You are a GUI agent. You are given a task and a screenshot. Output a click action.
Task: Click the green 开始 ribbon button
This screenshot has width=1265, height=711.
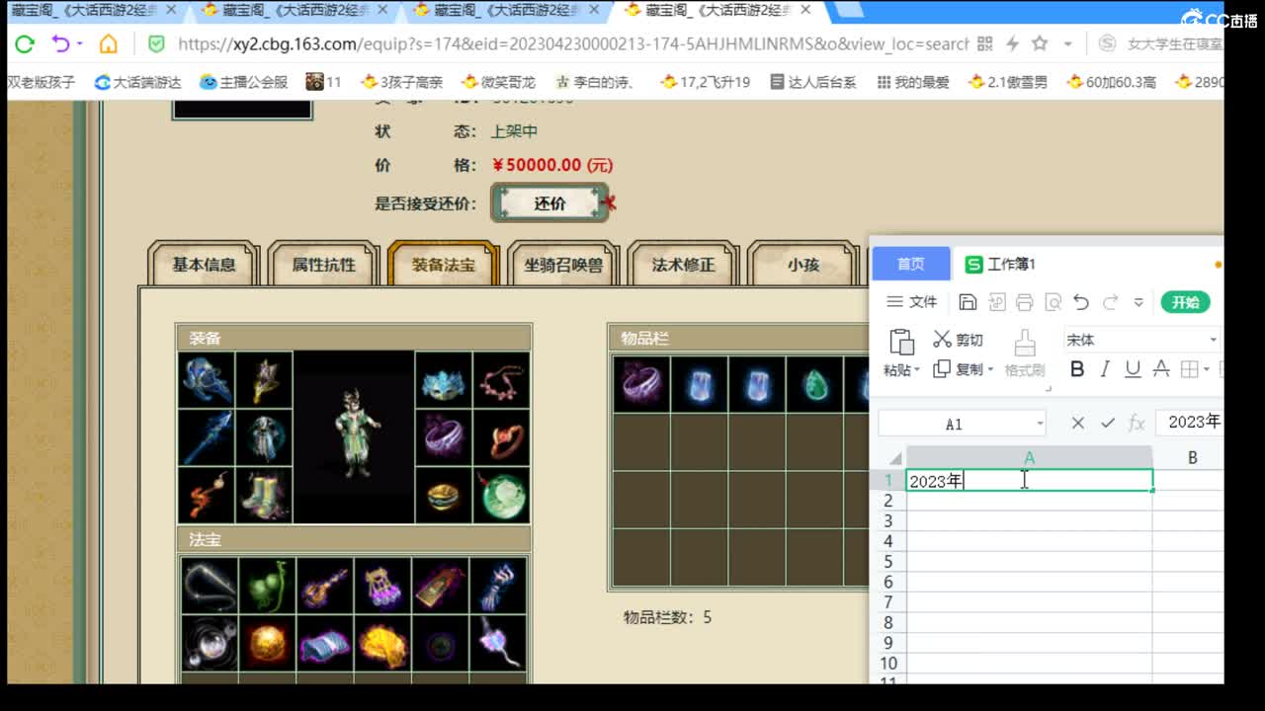[x=1185, y=302]
